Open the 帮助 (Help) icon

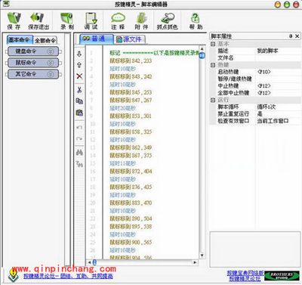[x=196, y=20]
